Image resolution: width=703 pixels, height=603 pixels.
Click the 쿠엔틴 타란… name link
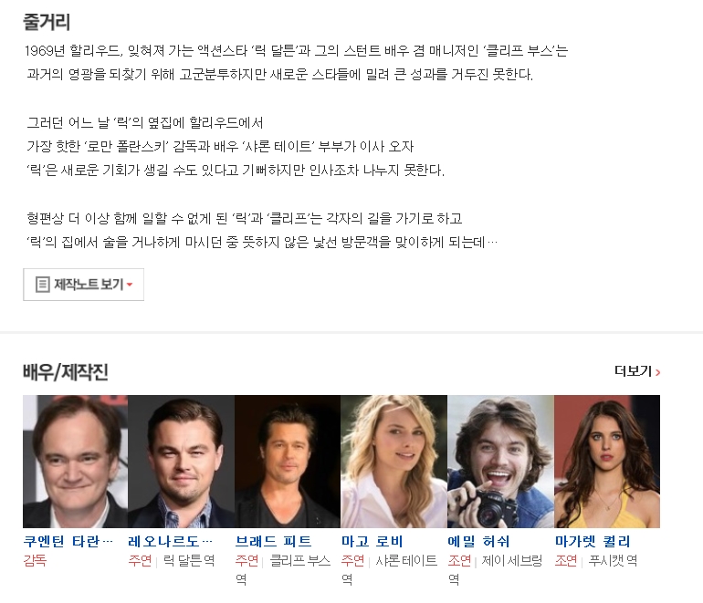tap(68, 541)
